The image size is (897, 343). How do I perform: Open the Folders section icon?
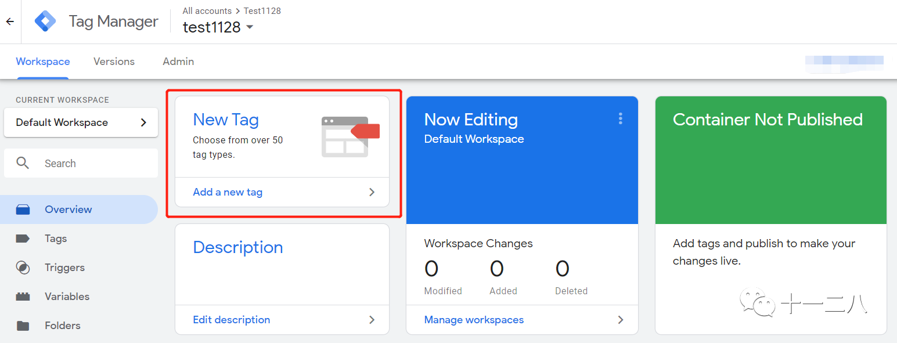tap(23, 325)
